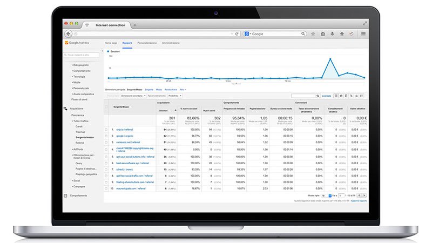Screen dimensions: 432x243
Task: Switch to the Personalizzazione tab
Action: coord(147,42)
